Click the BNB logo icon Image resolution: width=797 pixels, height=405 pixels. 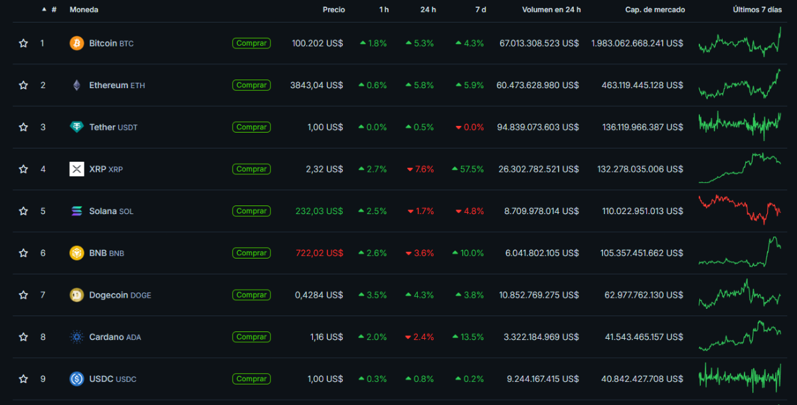pyautogui.click(x=77, y=253)
